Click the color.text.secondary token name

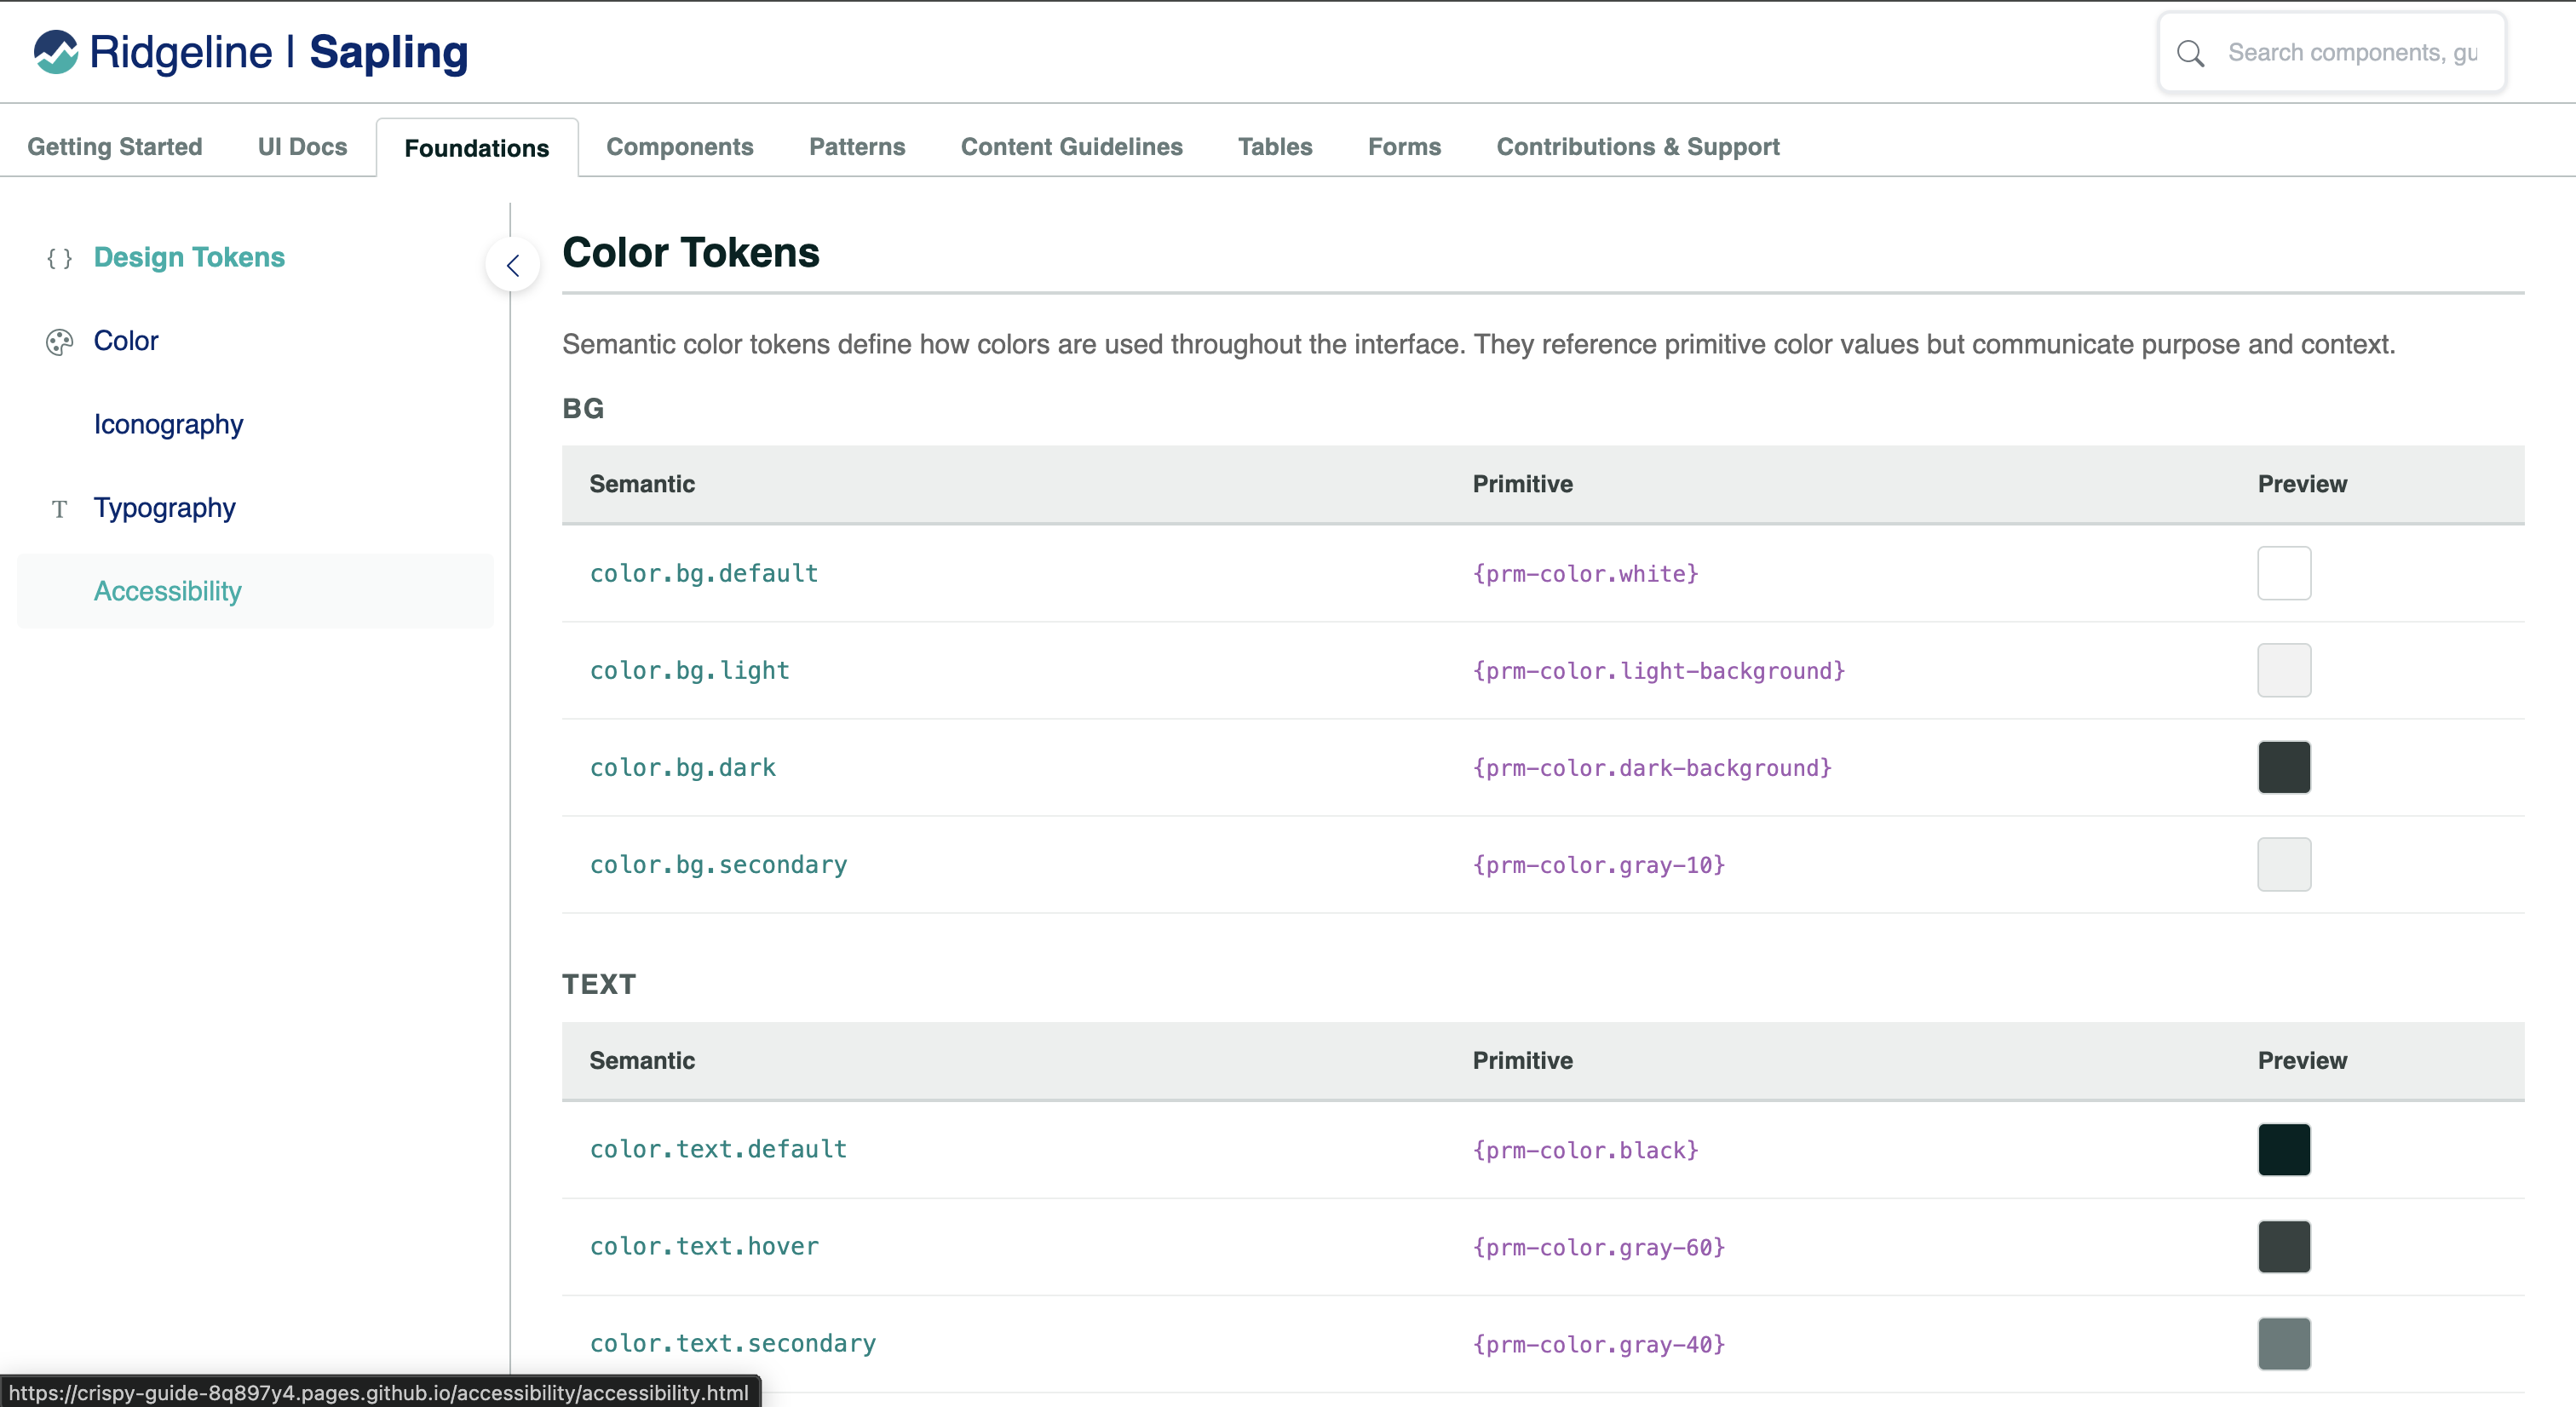click(x=733, y=1343)
